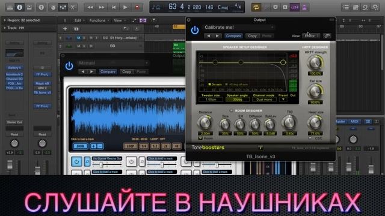Open the List Editors icon
This screenshot has width=385, height=216.
click(346, 7)
